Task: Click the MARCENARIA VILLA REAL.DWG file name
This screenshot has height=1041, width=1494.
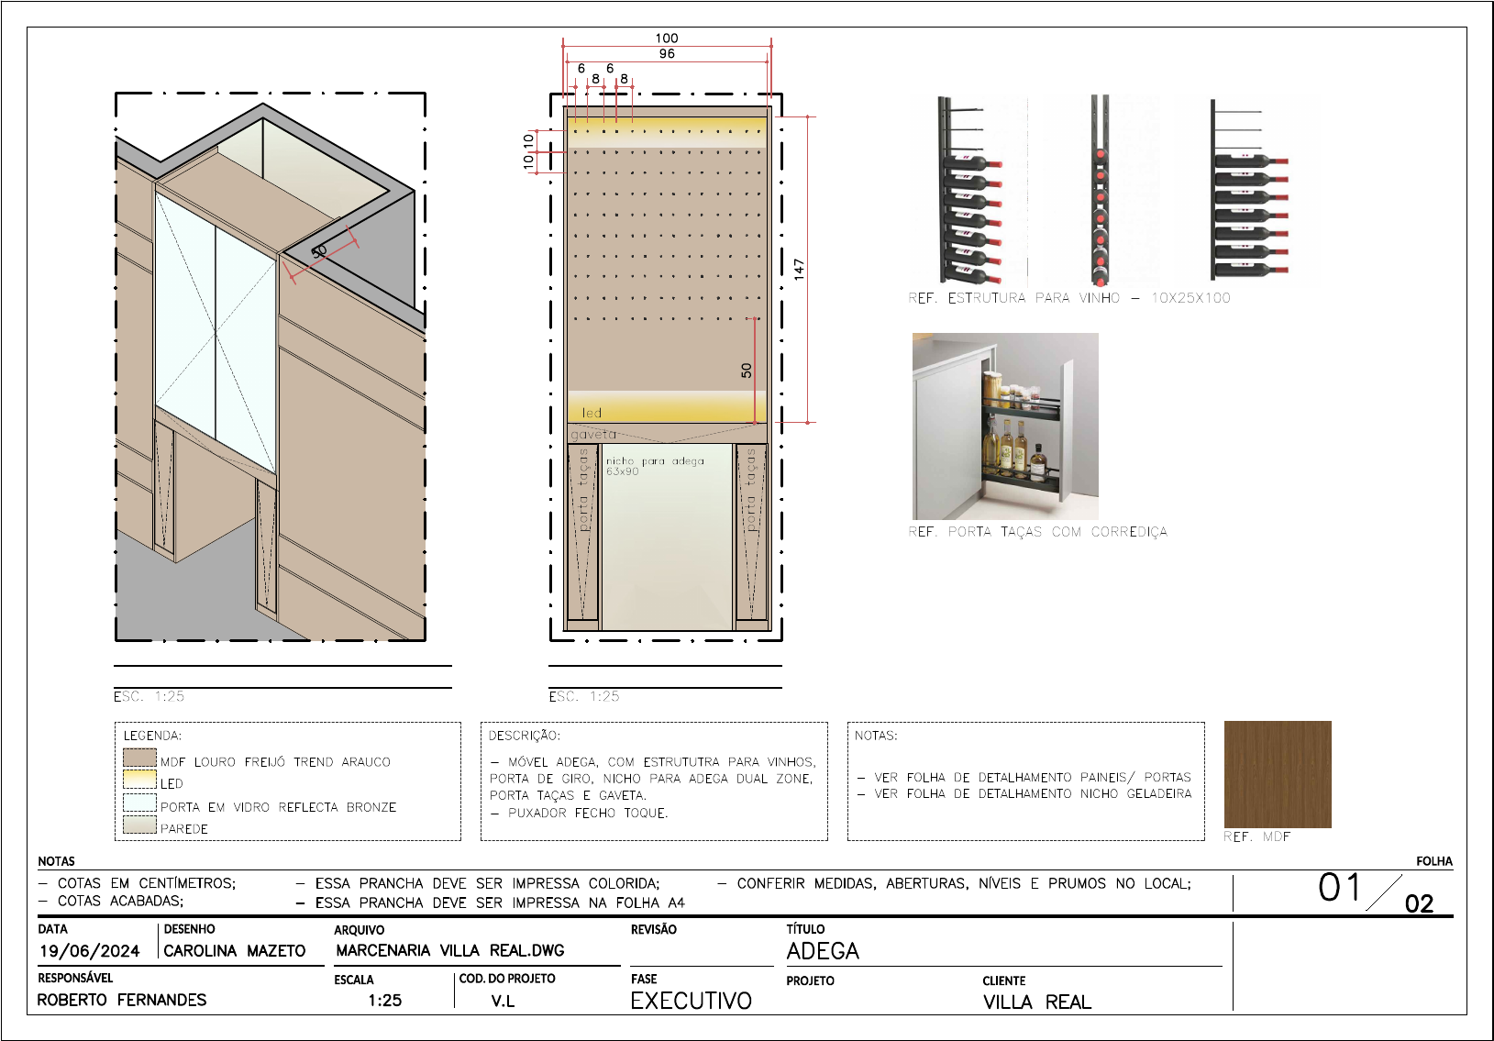Action: [x=449, y=951]
